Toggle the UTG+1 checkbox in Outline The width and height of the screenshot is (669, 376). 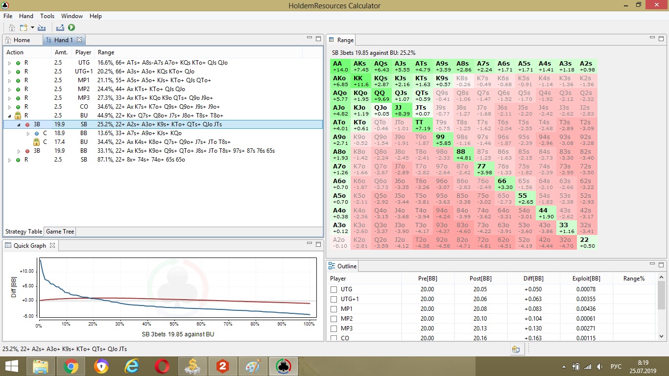(334, 299)
